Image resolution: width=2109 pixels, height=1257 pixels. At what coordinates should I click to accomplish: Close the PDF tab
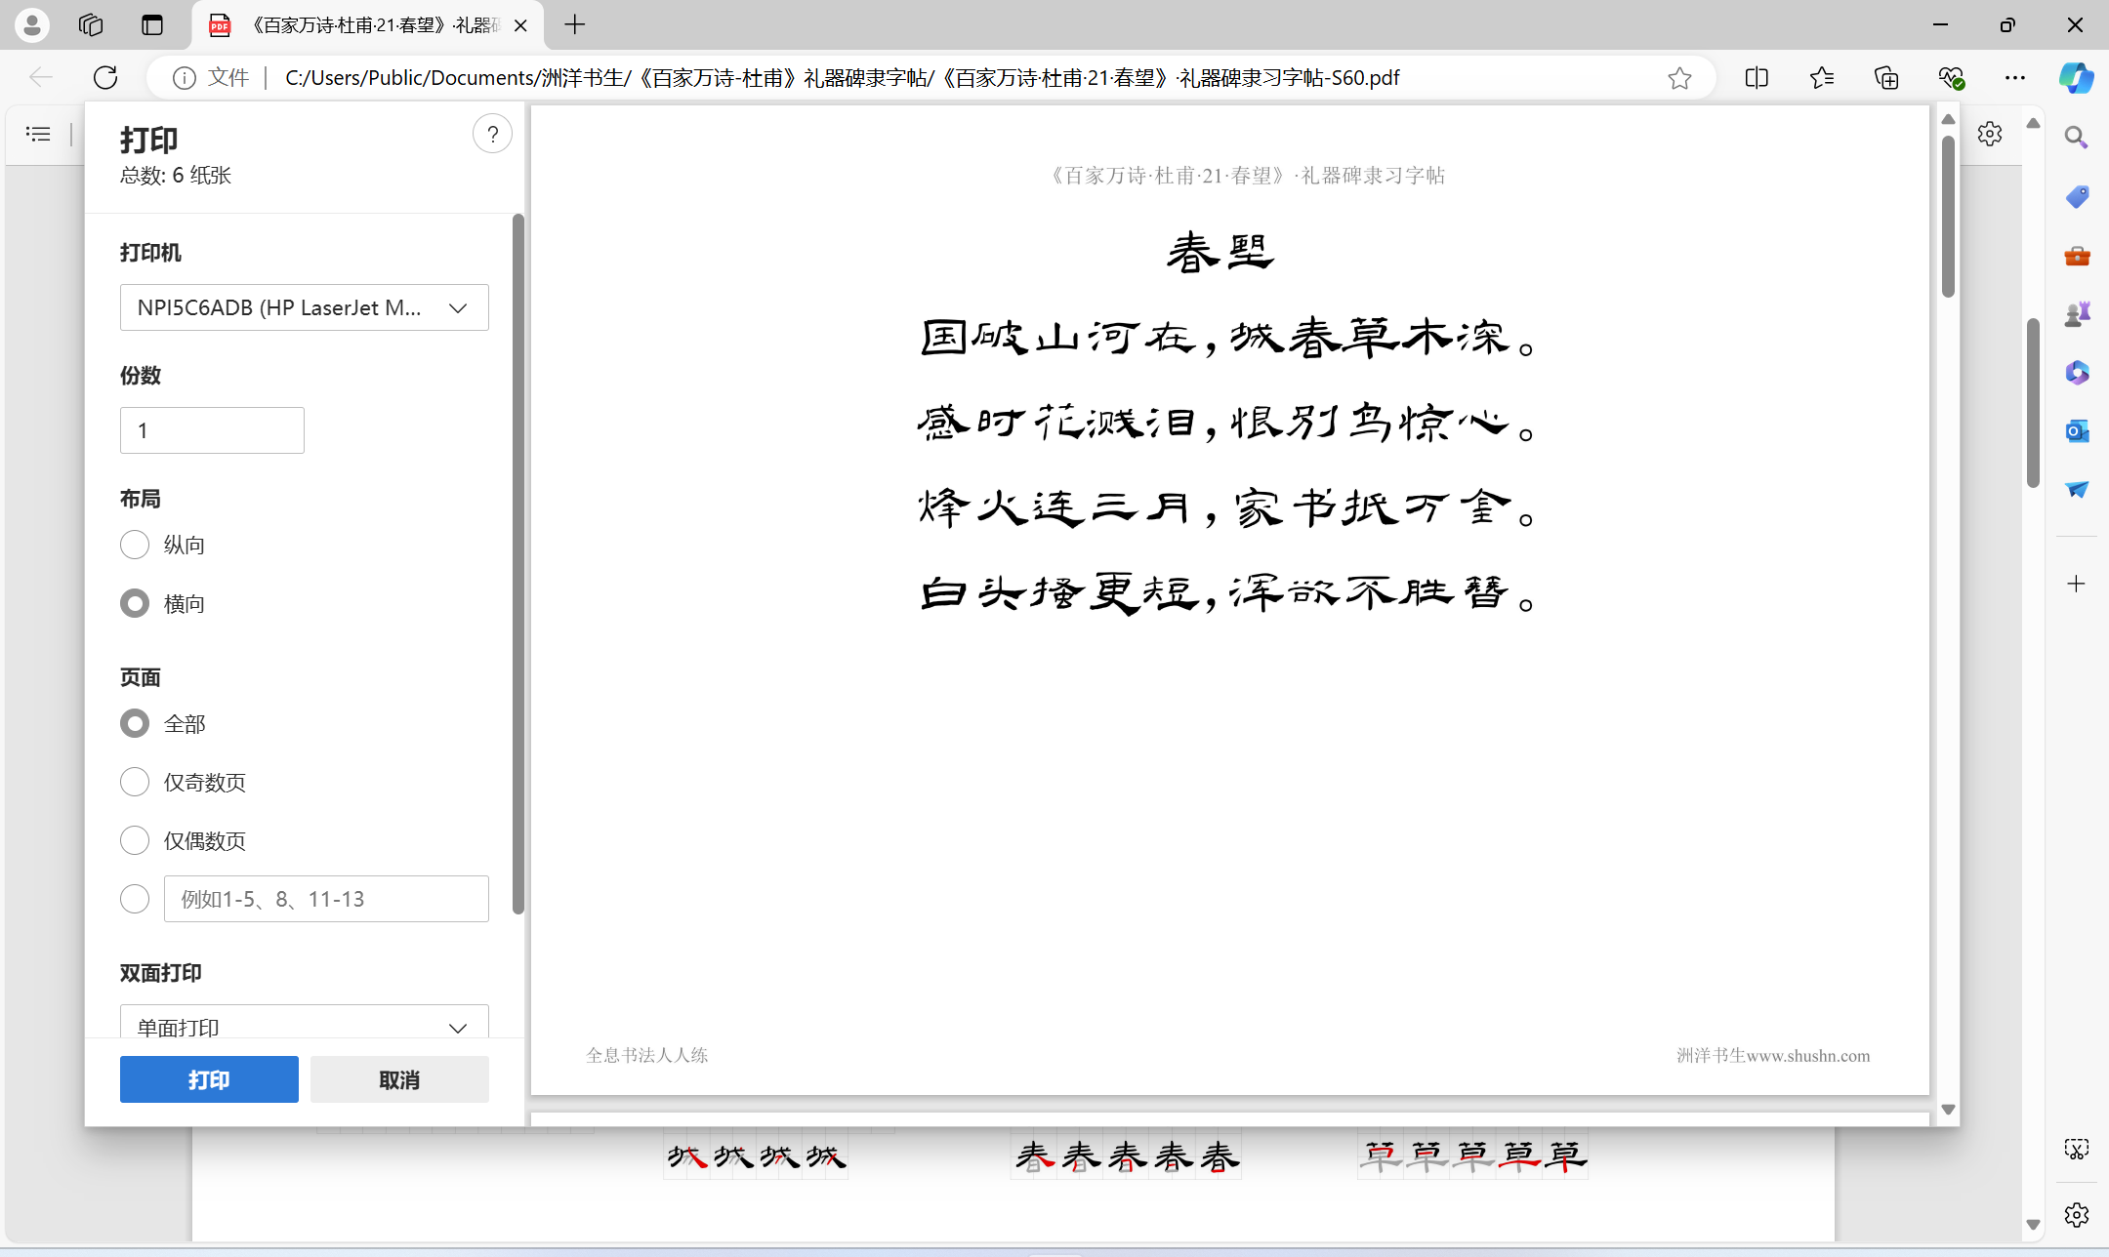click(520, 25)
